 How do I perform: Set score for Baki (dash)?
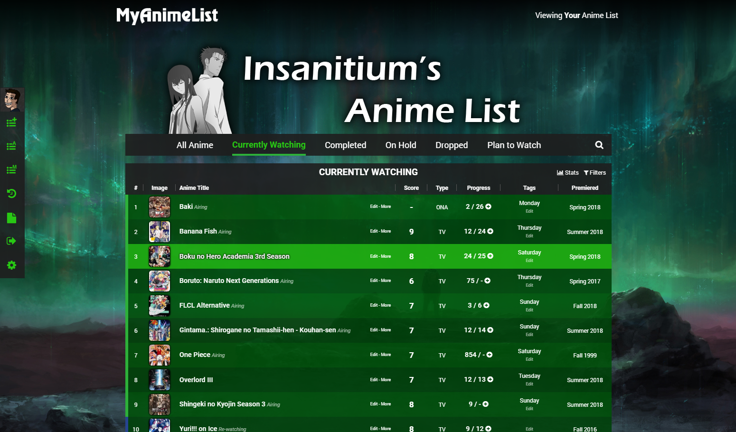(411, 207)
